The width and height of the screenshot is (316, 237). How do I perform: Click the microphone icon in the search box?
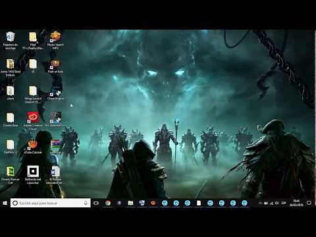(86, 203)
